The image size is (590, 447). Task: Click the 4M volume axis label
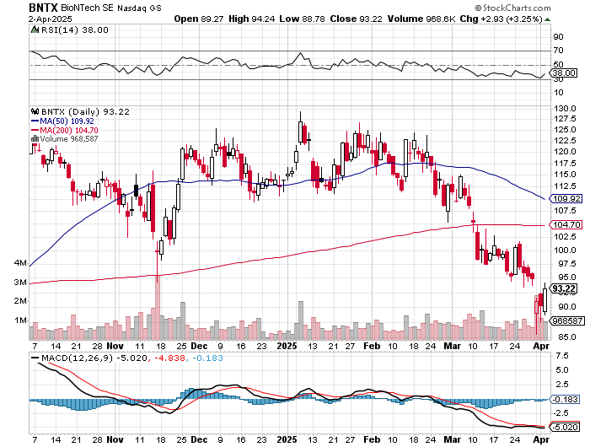21,263
